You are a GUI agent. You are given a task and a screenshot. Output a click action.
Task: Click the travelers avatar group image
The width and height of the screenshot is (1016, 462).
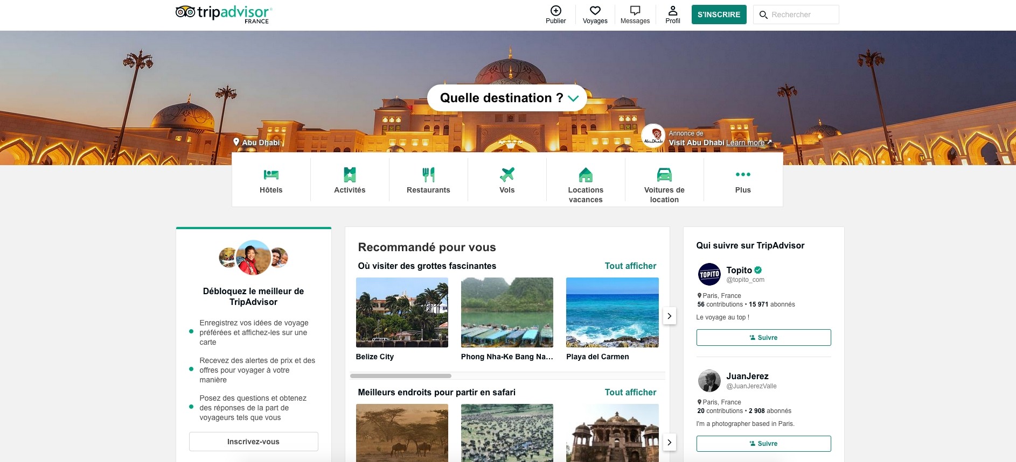[253, 258]
